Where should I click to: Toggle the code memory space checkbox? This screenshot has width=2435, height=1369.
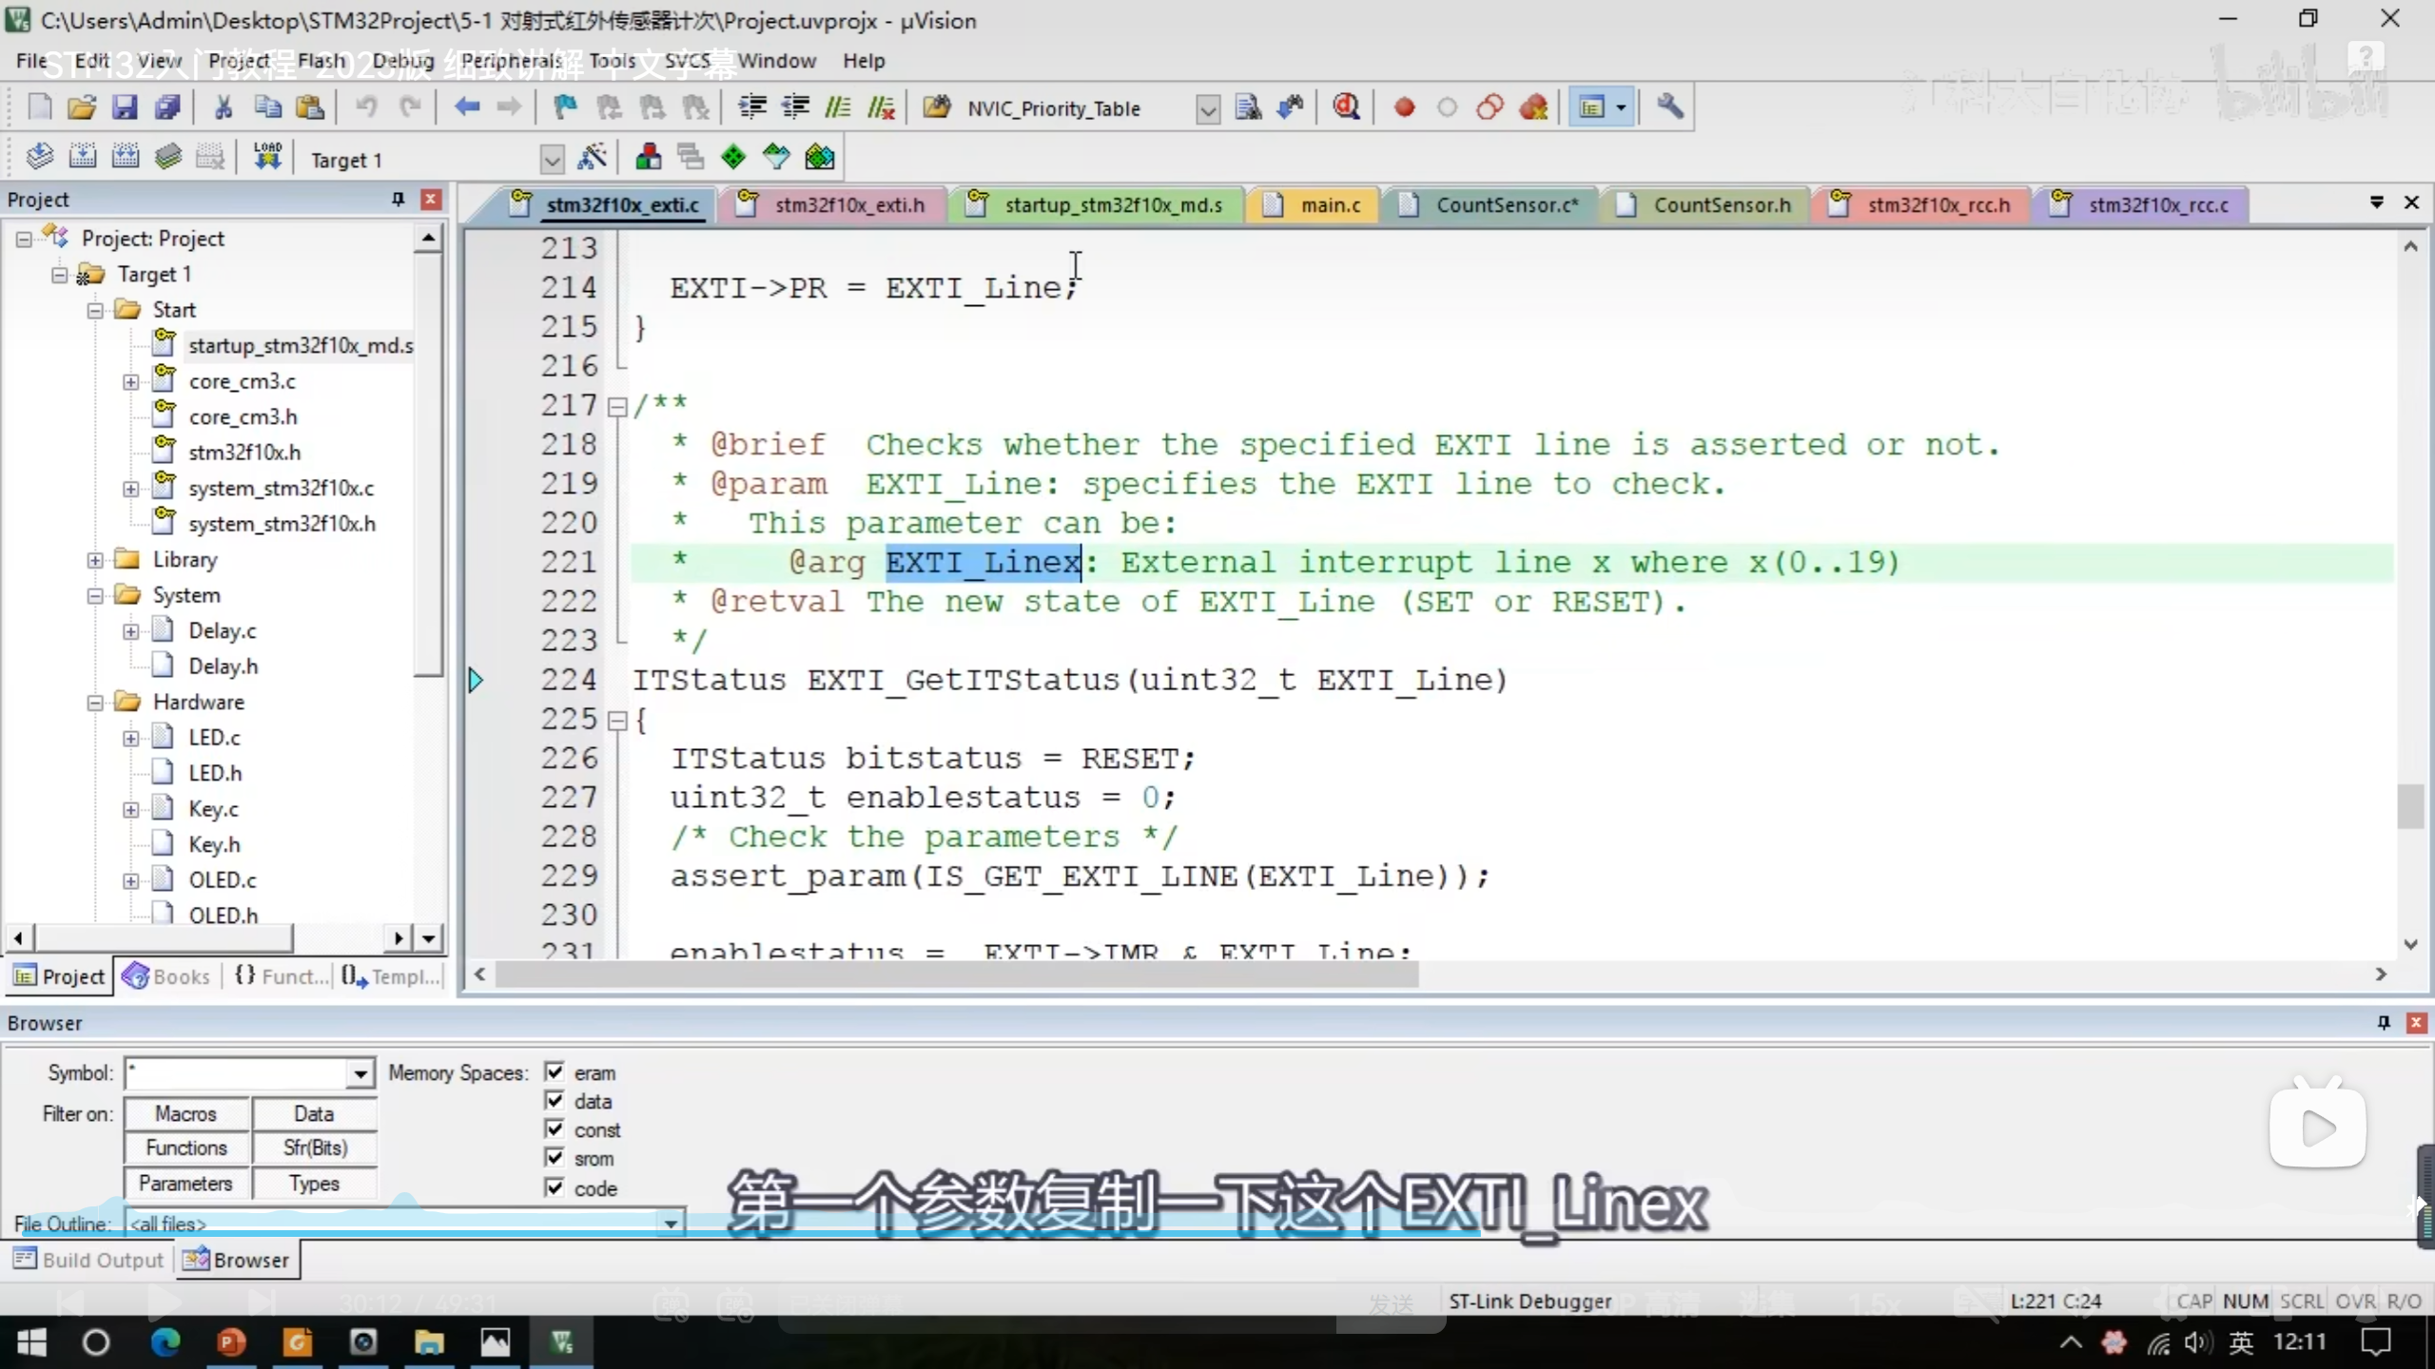pos(555,1187)
